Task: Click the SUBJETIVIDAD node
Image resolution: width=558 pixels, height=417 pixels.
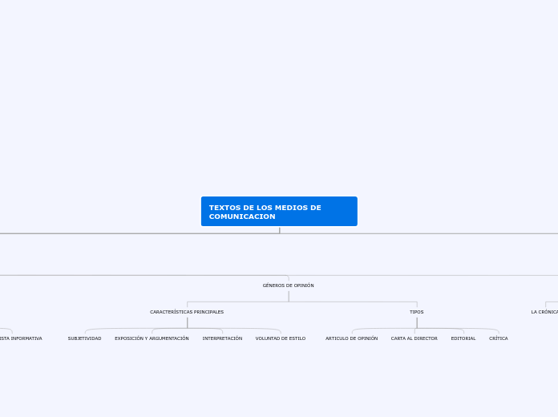Action: (85, 338)
